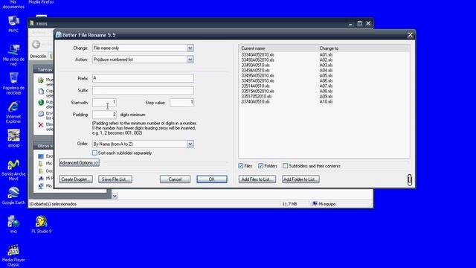Open Media Player Classic icon
This screenshot has width=476, height=268.
(x=13, y=255)
